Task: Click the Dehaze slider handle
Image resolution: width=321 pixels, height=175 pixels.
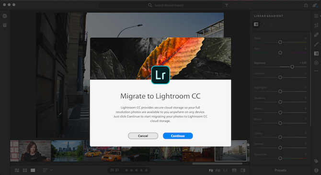Action: coord(280,148)
